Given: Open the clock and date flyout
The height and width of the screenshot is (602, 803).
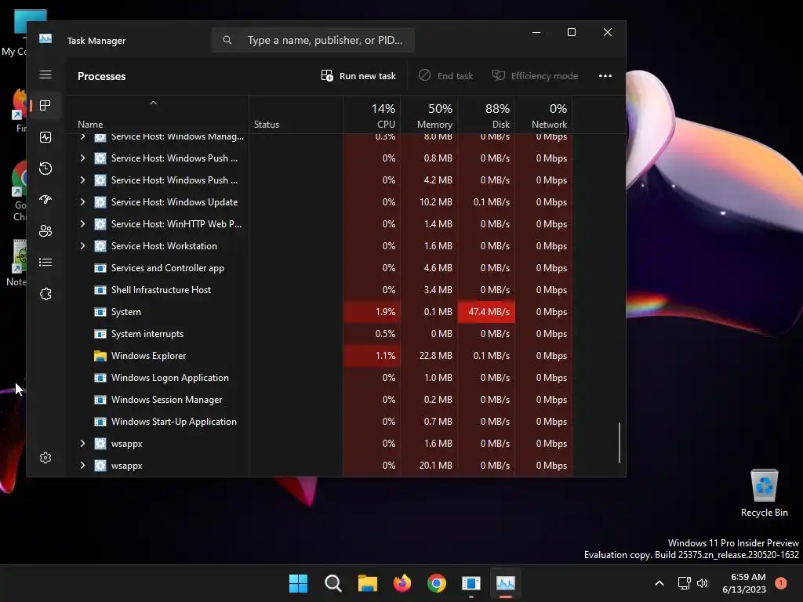Looking at the screenshot, I should pos(744,583).
